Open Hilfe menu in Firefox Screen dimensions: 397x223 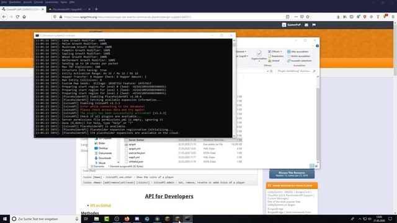pos(72,2)
